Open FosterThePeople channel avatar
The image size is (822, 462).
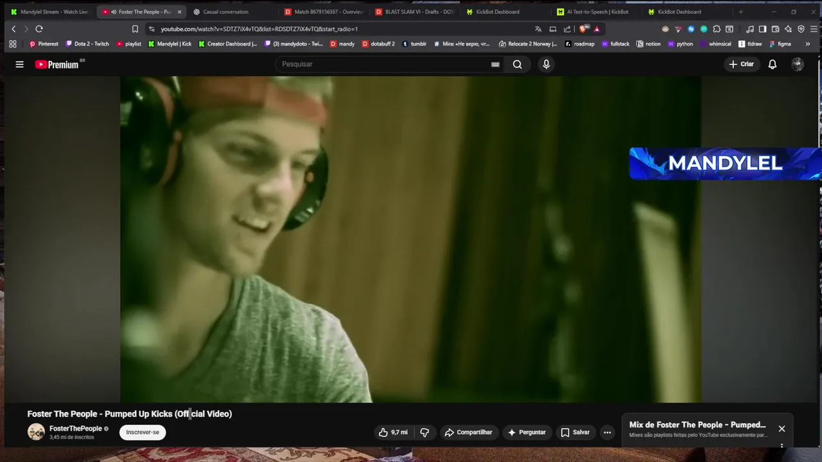36,432
